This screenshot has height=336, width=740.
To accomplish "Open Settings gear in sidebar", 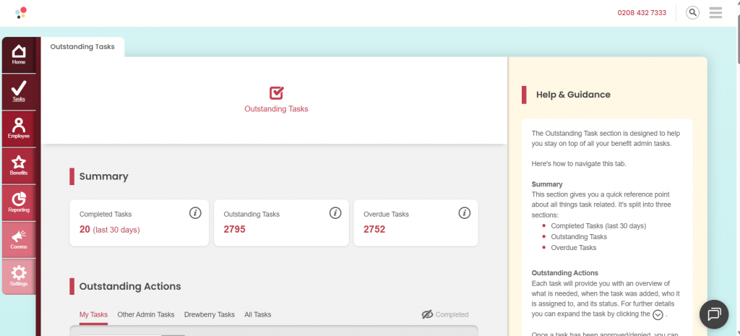I will point(19,276).
